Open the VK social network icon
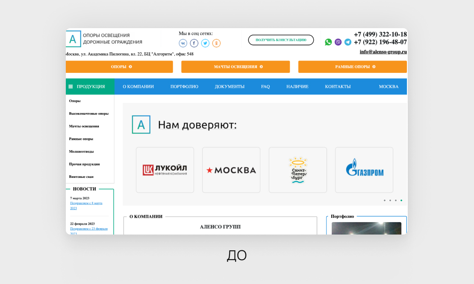The image size is (474, 284). pos(183,43)
